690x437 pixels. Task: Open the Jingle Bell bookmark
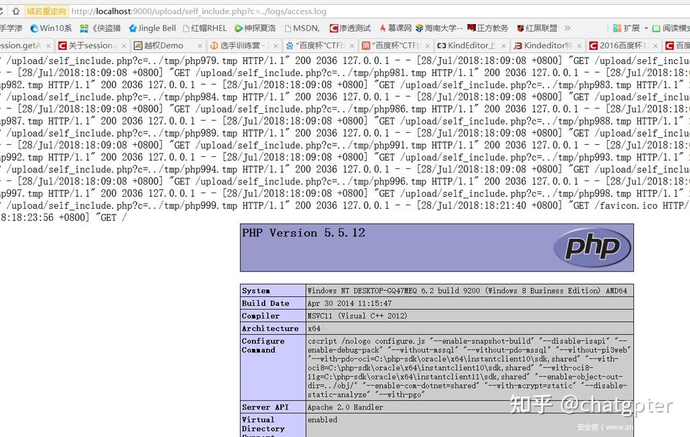coord(152,28)
